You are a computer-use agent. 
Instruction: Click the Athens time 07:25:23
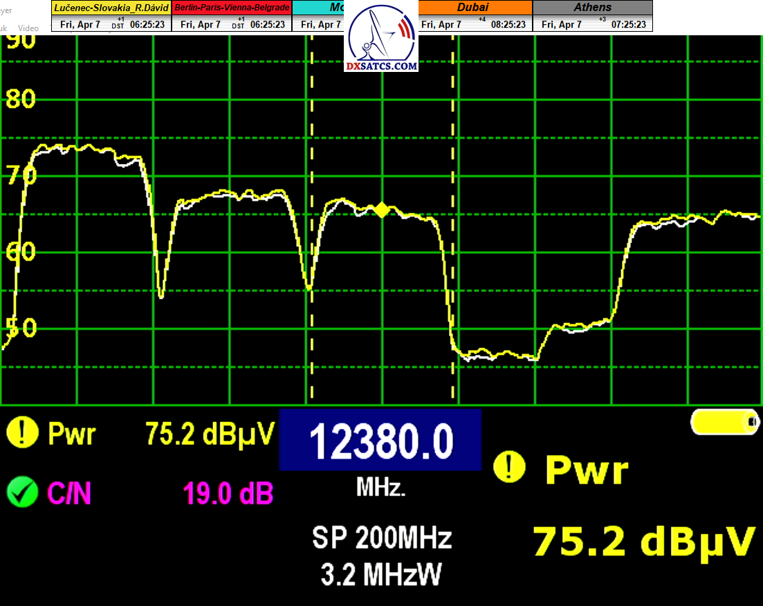[628, 24]
